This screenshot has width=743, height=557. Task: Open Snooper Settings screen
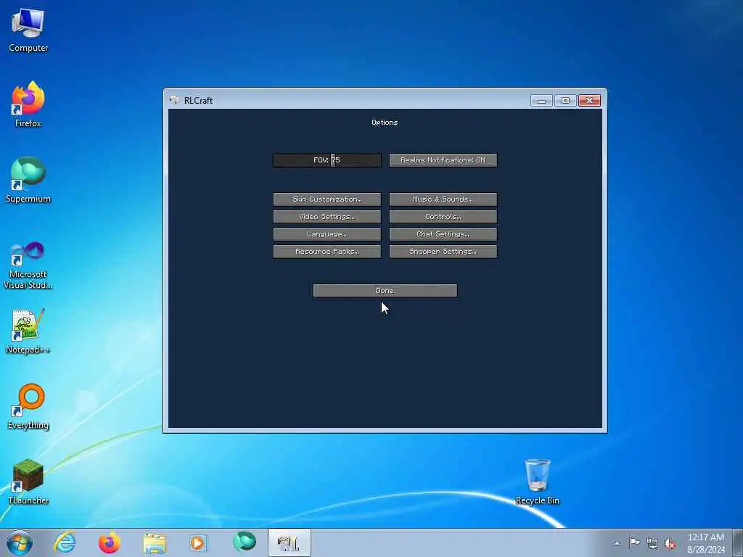tap(443, 252)
